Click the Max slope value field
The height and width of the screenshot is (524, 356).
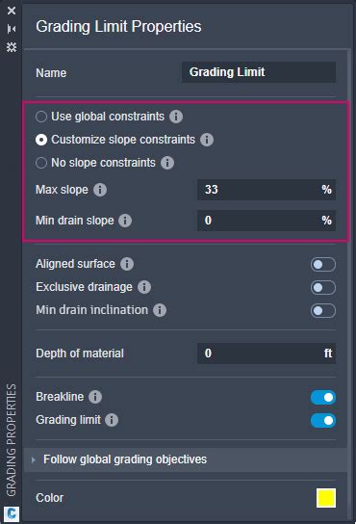click(x=267, y=190)
